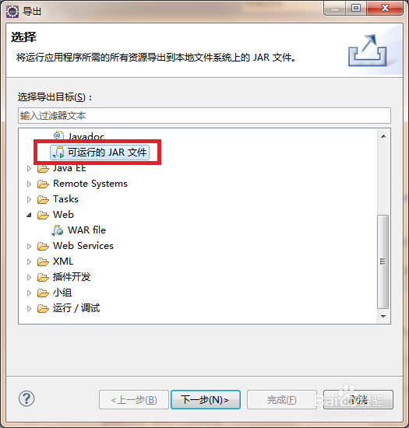Select the runnable JAR file icon
The width and height of the screenshot is (409, 428).
58,153
